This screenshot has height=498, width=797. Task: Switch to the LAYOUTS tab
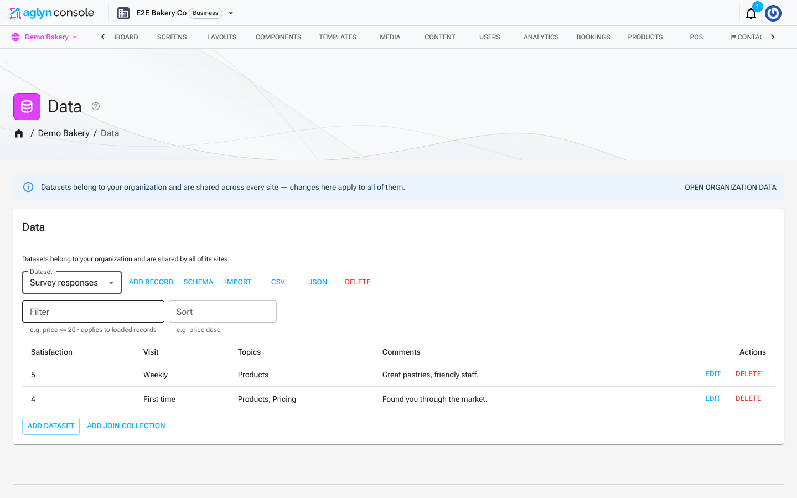221,37
